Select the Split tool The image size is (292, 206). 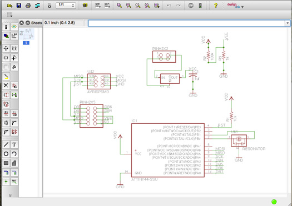tap(6, 132)
